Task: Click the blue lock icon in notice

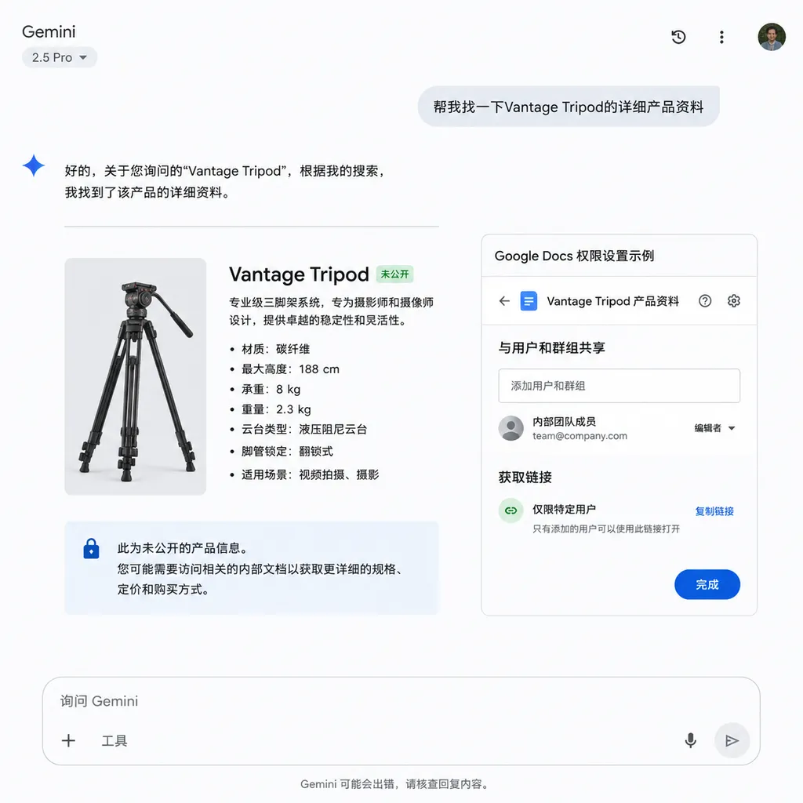Action: point(91,548)
